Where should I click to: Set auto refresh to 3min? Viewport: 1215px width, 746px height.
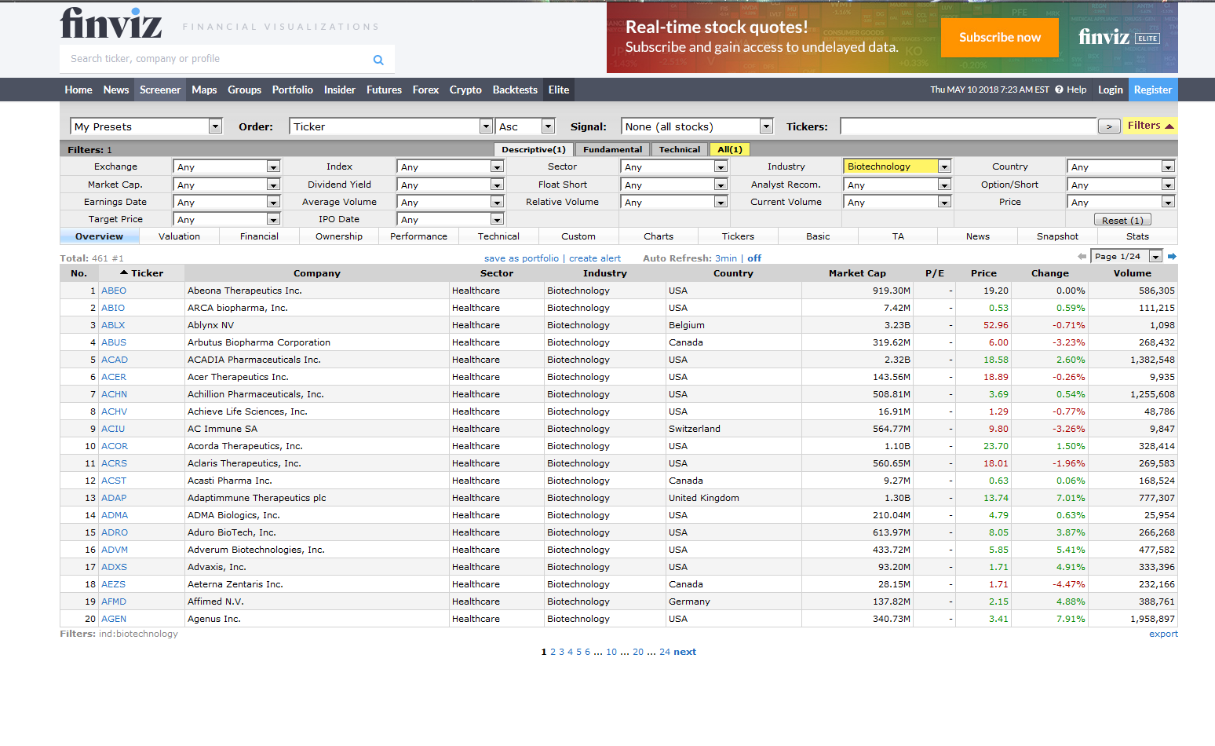coord(726,258)
